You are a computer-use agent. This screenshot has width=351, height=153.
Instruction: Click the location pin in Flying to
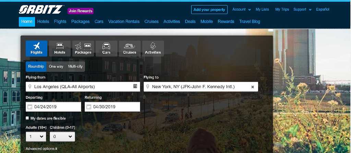click(148, 86)
